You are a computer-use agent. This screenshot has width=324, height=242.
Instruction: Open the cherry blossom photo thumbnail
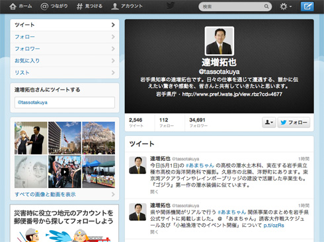click(x=99, y=138)
